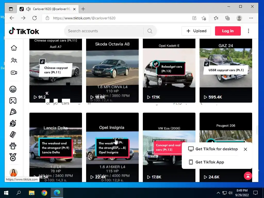Show hidden system tray icons
The image size is (264, 198).
click(218, 193)
